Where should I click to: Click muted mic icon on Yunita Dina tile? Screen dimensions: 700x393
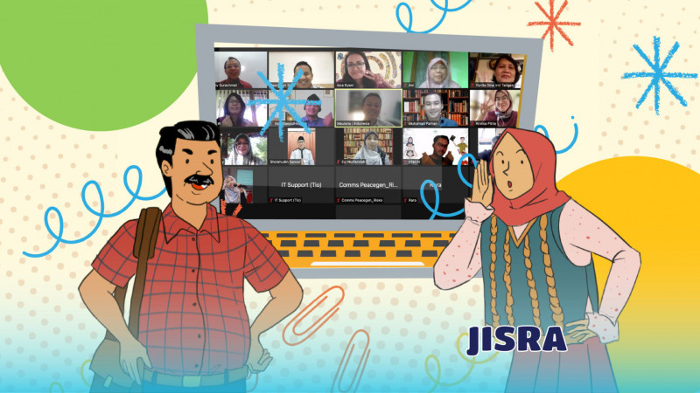tap(473, 86)
